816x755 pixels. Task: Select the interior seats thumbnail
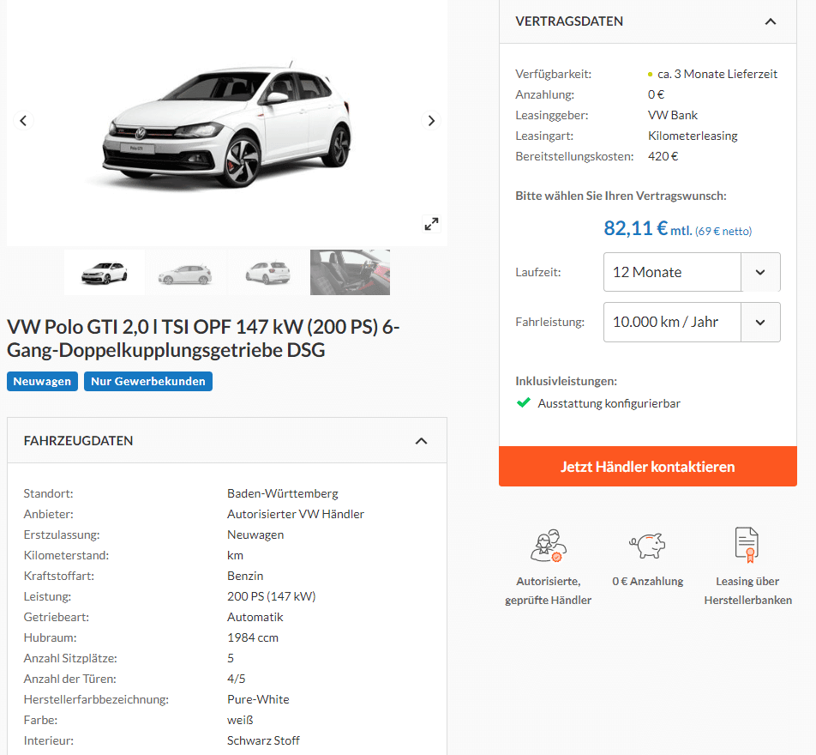pyautogui.click(x=350, y=273)
